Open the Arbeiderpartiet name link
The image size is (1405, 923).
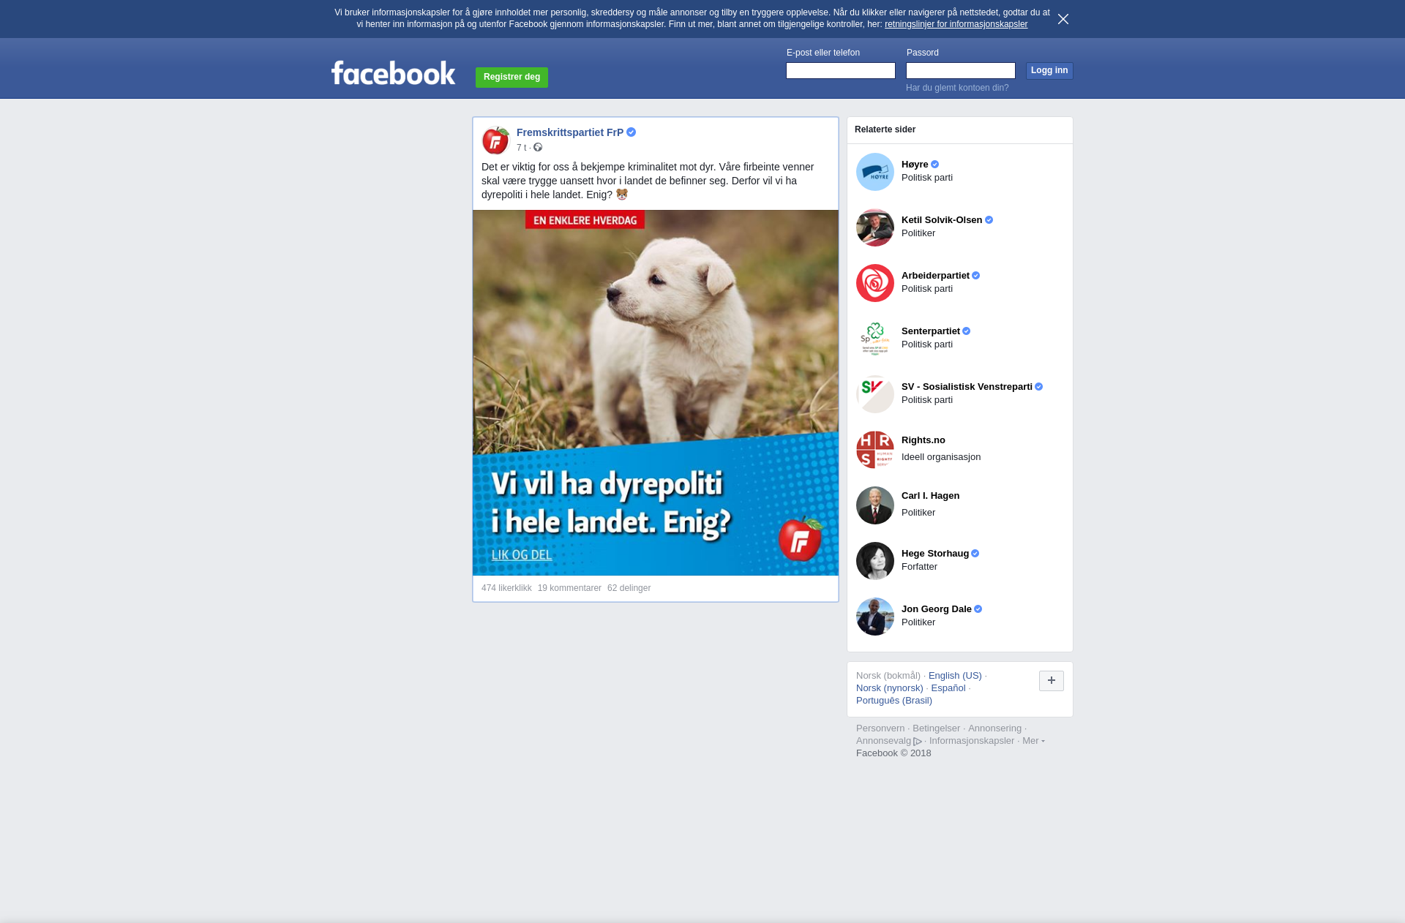tap(935, 276)
